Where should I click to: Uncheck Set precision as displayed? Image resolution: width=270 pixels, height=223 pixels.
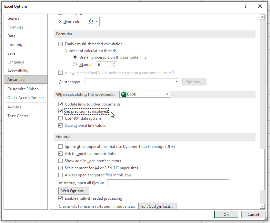click(60, 111)
